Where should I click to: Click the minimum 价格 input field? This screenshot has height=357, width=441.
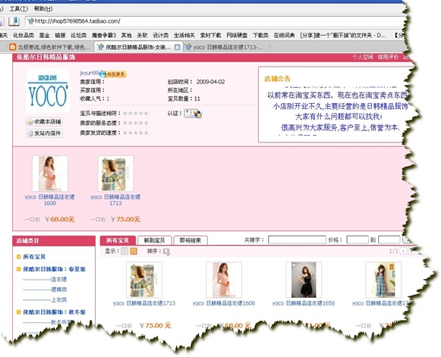pos(358,240)
